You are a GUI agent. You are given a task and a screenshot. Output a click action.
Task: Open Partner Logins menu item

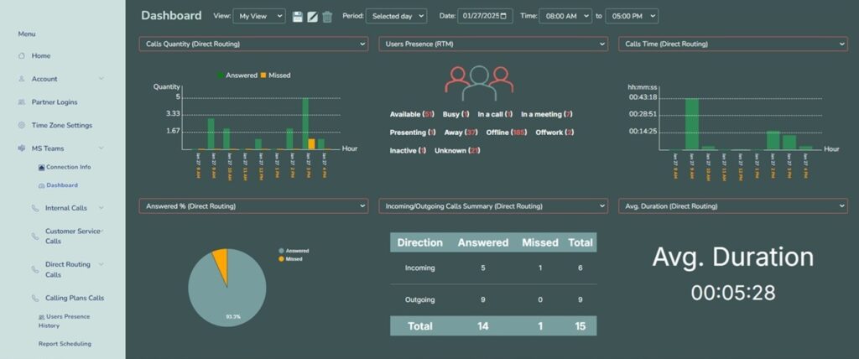[x=55, y=102]
